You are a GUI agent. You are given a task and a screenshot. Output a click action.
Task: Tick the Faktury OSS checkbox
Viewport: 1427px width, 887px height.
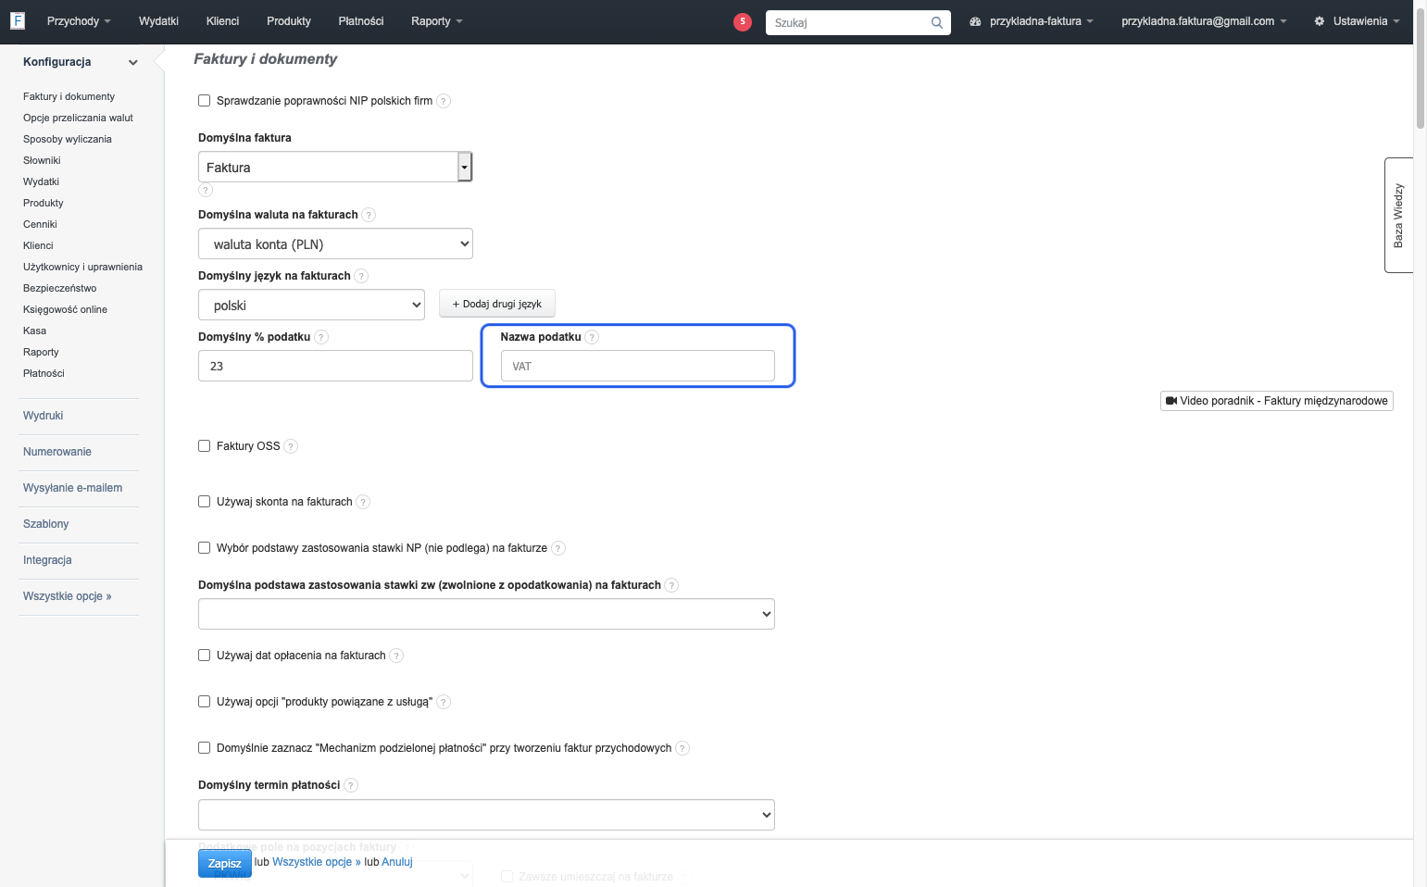point(205,446)
